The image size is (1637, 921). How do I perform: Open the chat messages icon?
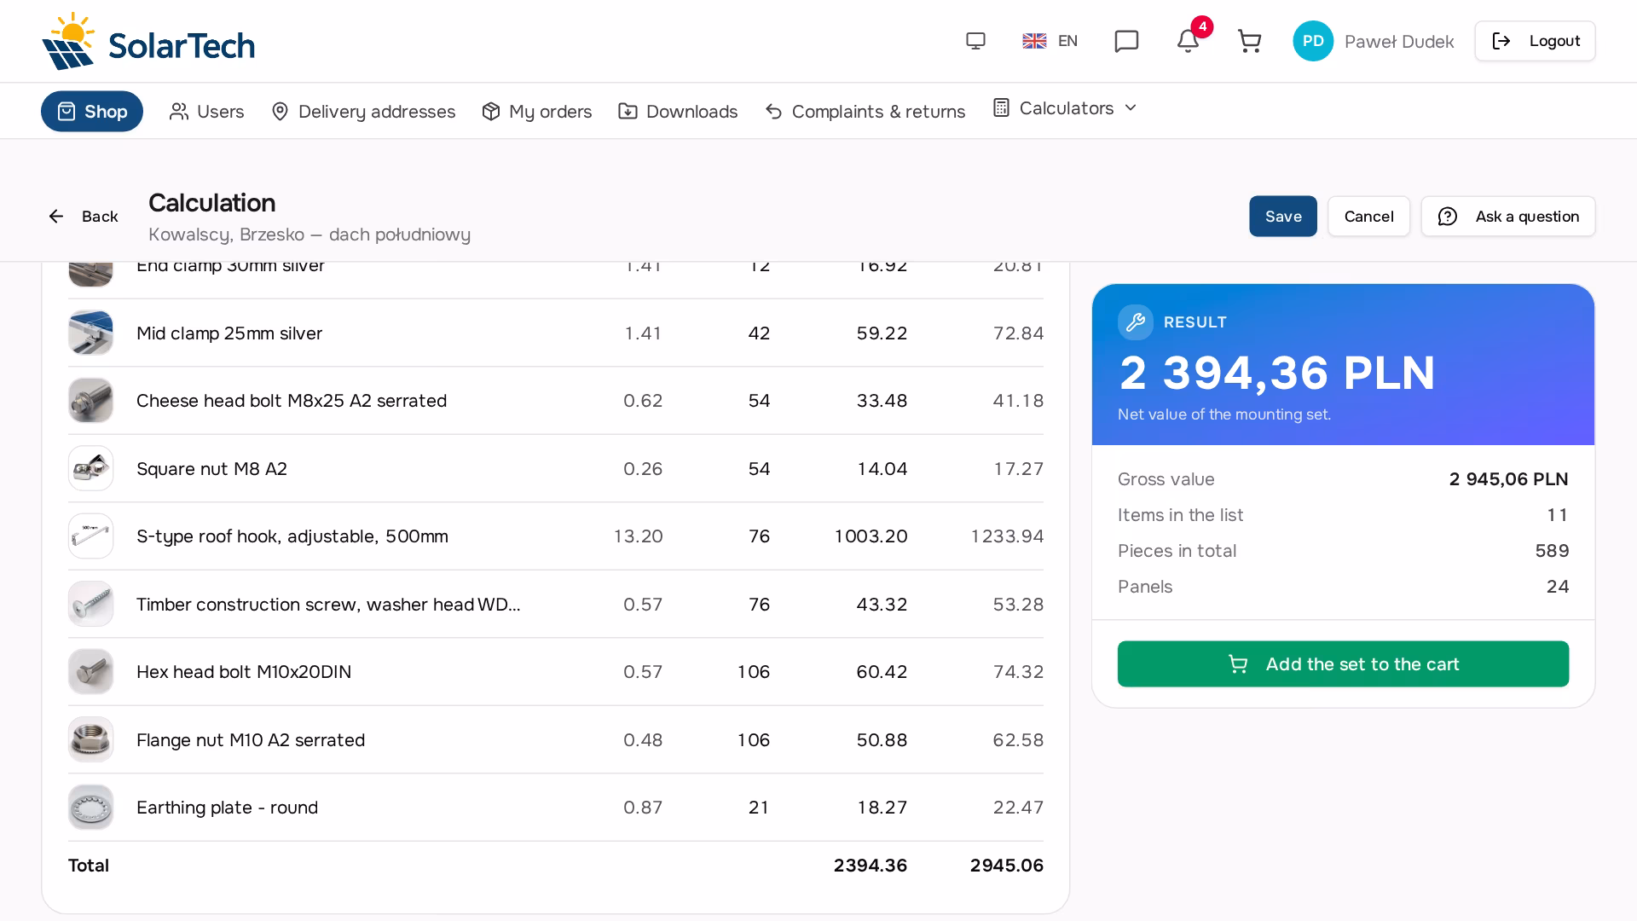click(1126, 41)
